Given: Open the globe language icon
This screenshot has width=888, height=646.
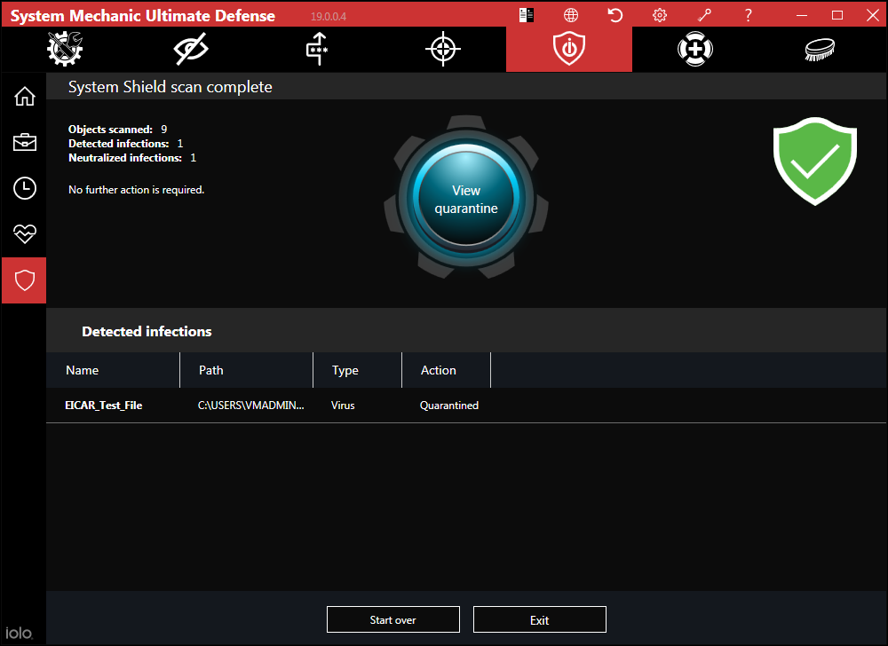Looking at the screenshot, I should click(571, 15).
